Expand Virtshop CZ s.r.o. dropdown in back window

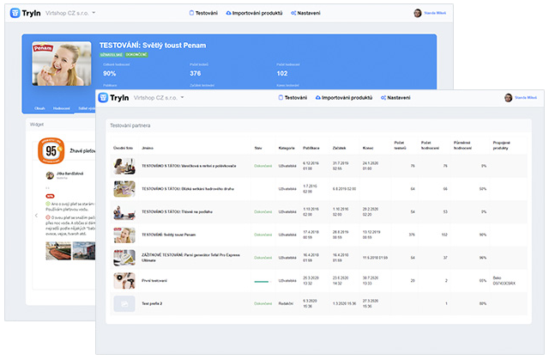coord(70,13)
